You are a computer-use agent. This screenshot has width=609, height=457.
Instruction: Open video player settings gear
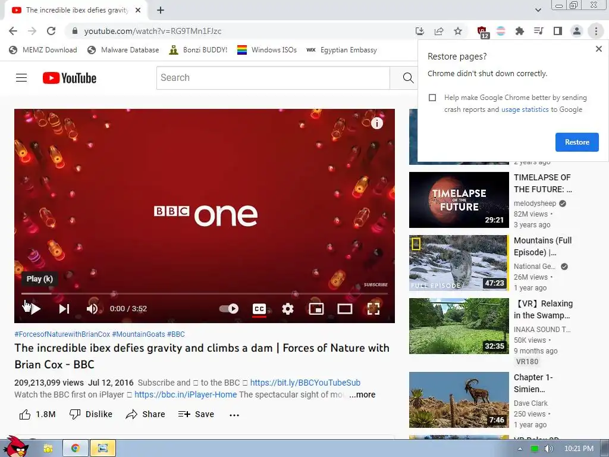(287, 309)
